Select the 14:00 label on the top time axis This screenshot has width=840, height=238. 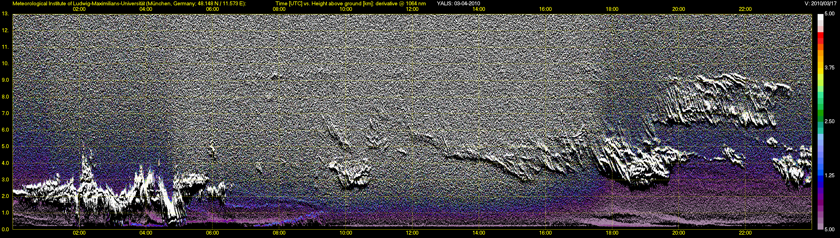click(479, 9)
